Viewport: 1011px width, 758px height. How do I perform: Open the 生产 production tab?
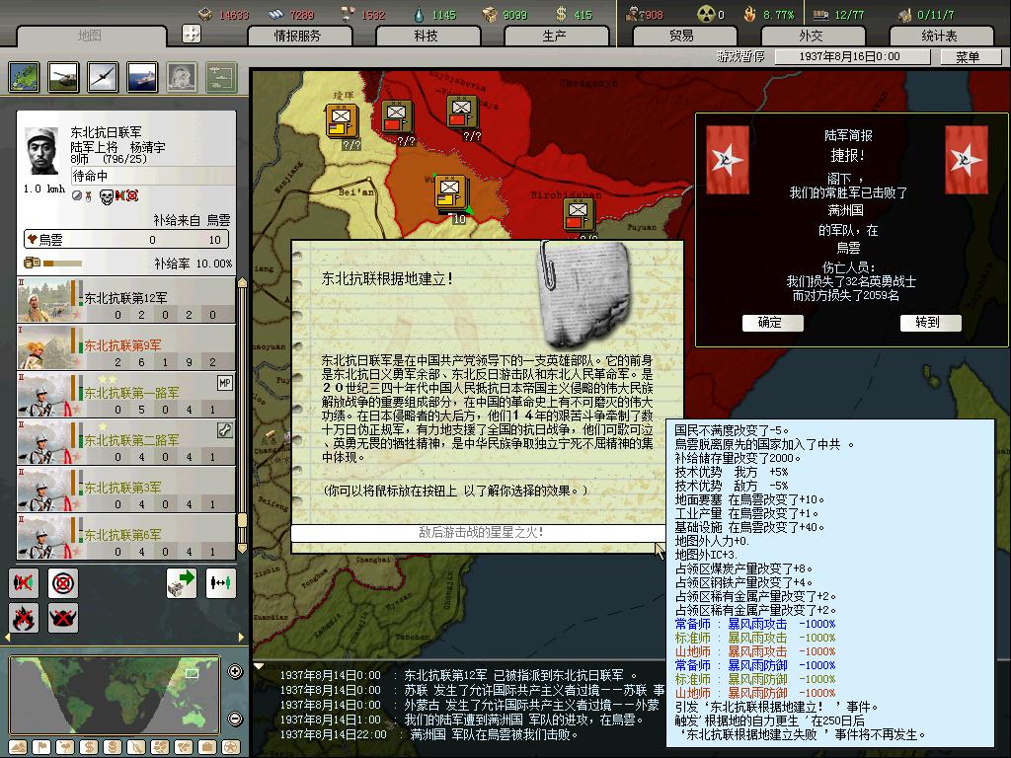point(555,37)
